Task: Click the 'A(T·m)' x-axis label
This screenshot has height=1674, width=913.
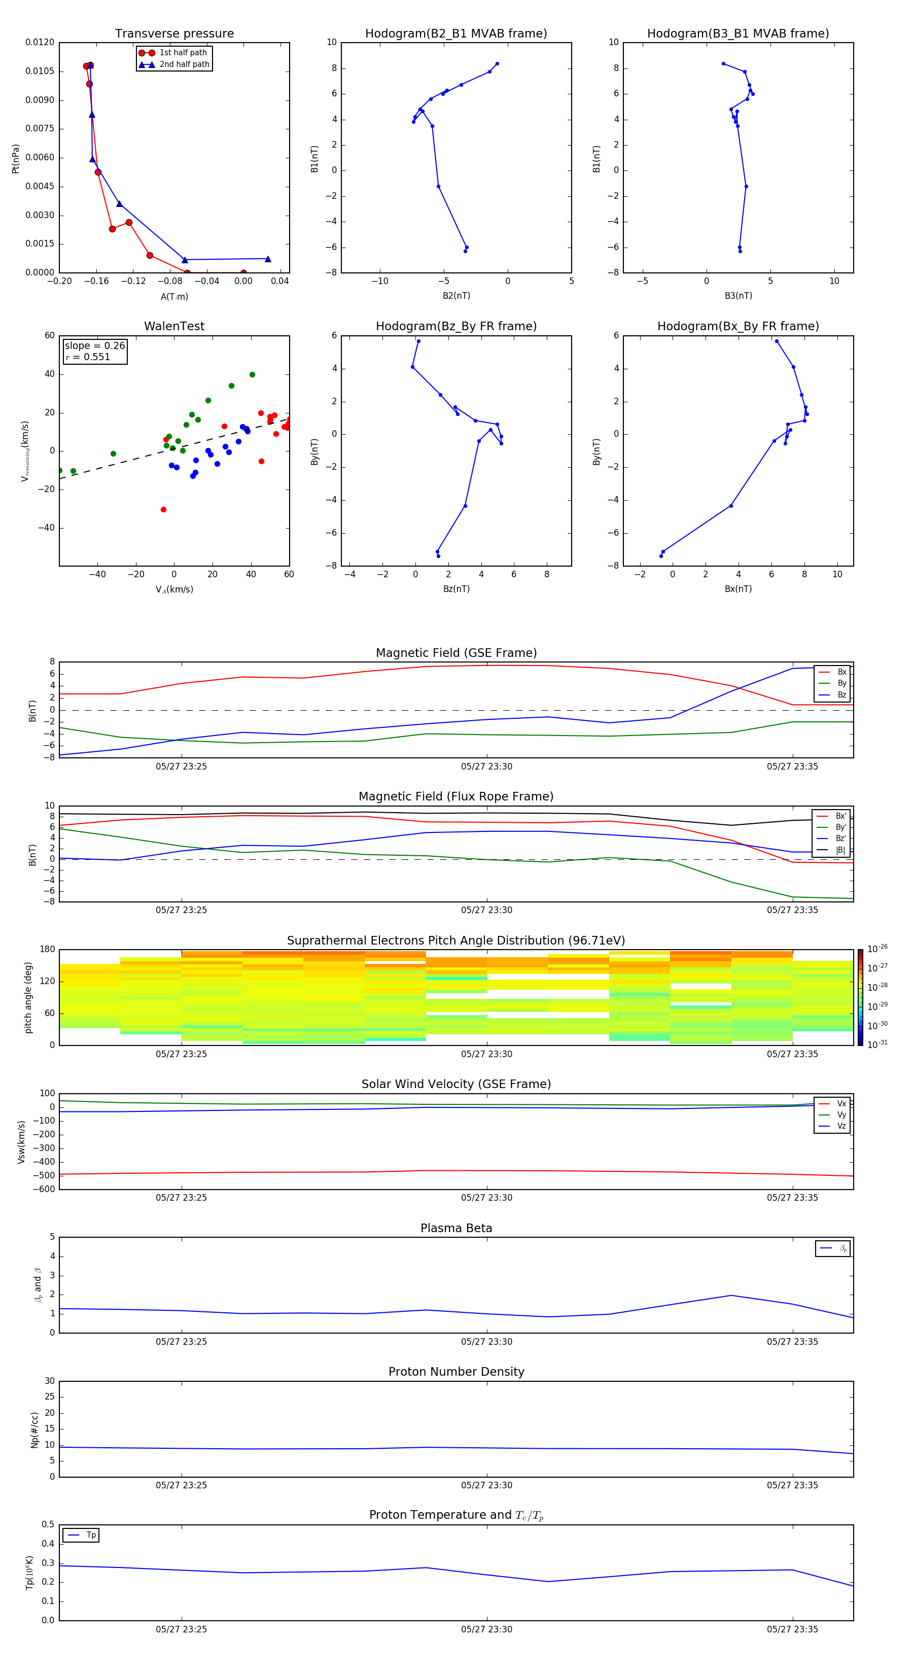Action: point(174,297)
